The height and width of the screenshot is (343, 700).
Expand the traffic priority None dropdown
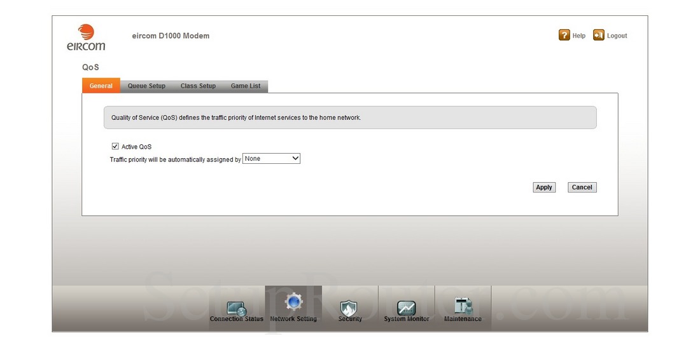coord(272,159)
